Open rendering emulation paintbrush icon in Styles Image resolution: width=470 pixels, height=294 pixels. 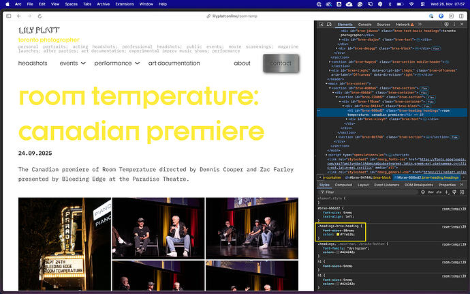[454, 192]
